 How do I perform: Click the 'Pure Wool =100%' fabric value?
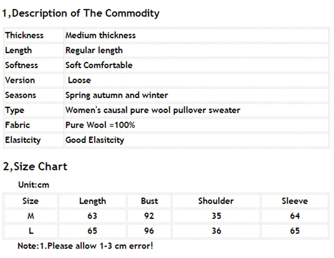pyautogui.click(x=100, y=125)
